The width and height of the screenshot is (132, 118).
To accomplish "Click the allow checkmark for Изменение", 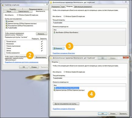I will coord(42,44).
